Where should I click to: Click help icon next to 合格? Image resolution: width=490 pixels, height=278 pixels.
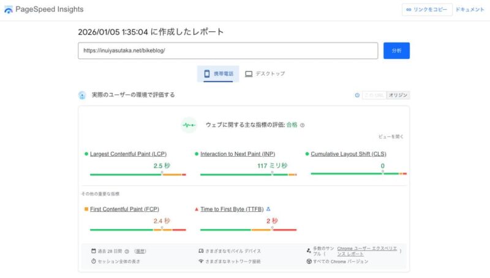[x=302, y=126]
